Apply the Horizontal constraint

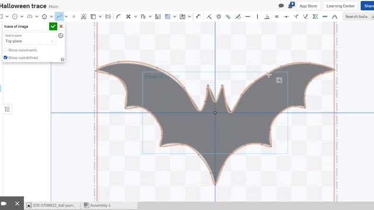248,16
